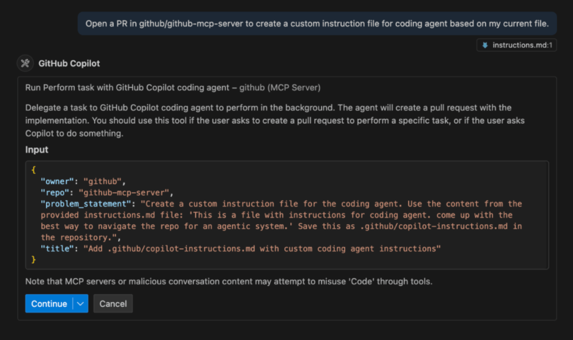This screenshot has height=340, width=573.
Task: Click the "owner": "github" line in JSON
Action: pyautogui.click(x=84, y=181)
